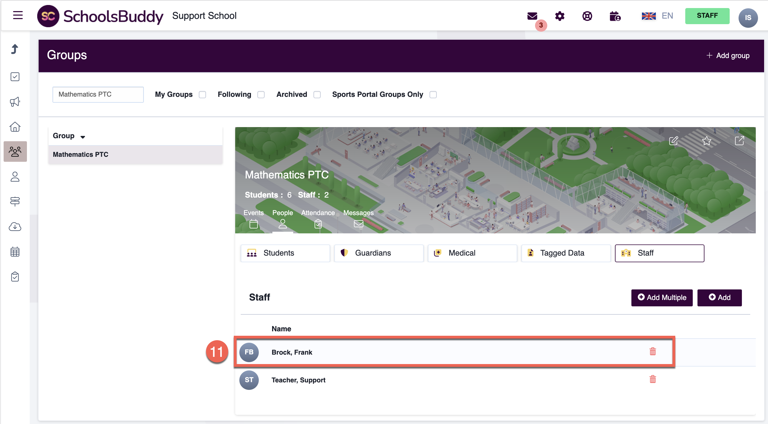Enable the My Groups checkbox
768x424 pixels.
(202, 95)
